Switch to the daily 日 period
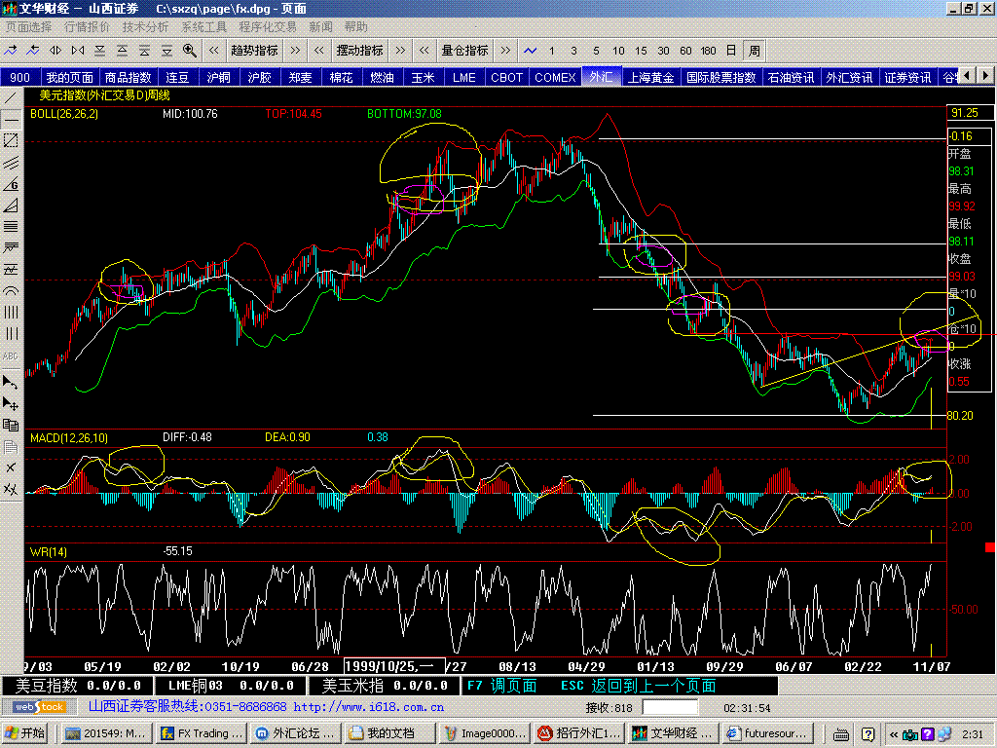997x748 pixels. [731, 50]
